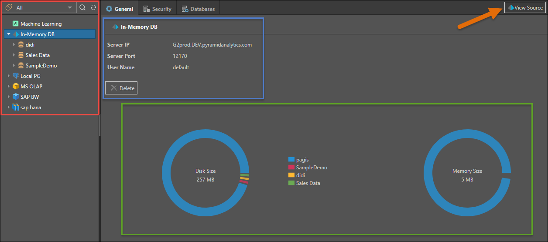
Task: Click the Sales Data database icon
Action: [21, 55]
